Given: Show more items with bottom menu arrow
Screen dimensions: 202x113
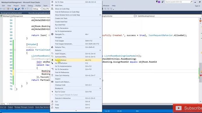Looking at the screenshot, I should pyautogui.click(x=76, y=111).
